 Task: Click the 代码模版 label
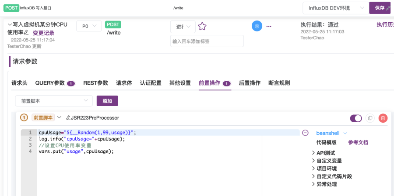click(326, 142)
